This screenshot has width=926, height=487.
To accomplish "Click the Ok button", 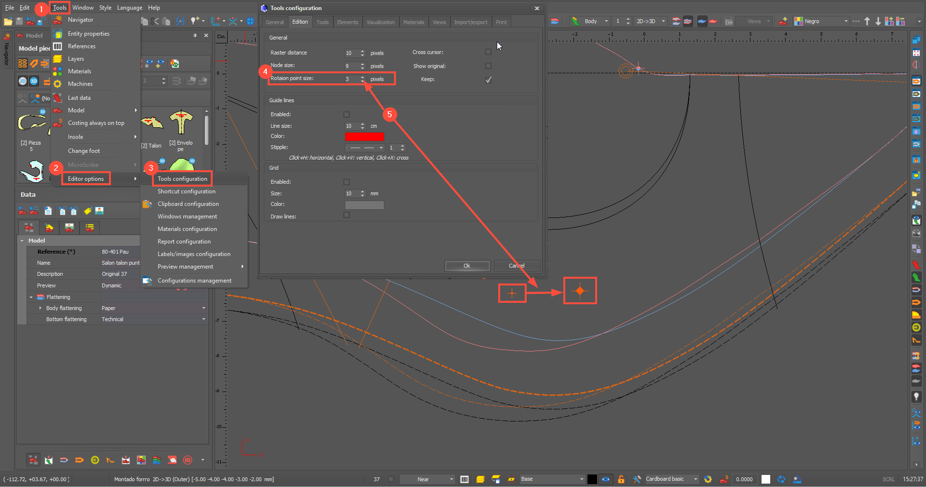I will pyautogui.click(x=467, y=266).
